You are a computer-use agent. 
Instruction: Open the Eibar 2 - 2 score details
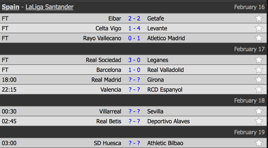(134, 18)
